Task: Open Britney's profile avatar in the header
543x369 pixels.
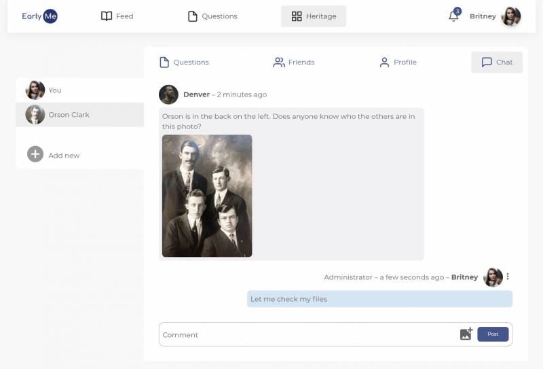Action: [x=511, y=16]
